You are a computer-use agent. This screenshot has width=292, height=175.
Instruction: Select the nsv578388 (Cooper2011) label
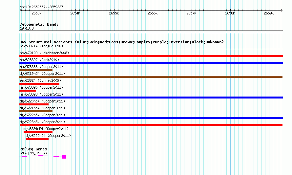(41, 67)
